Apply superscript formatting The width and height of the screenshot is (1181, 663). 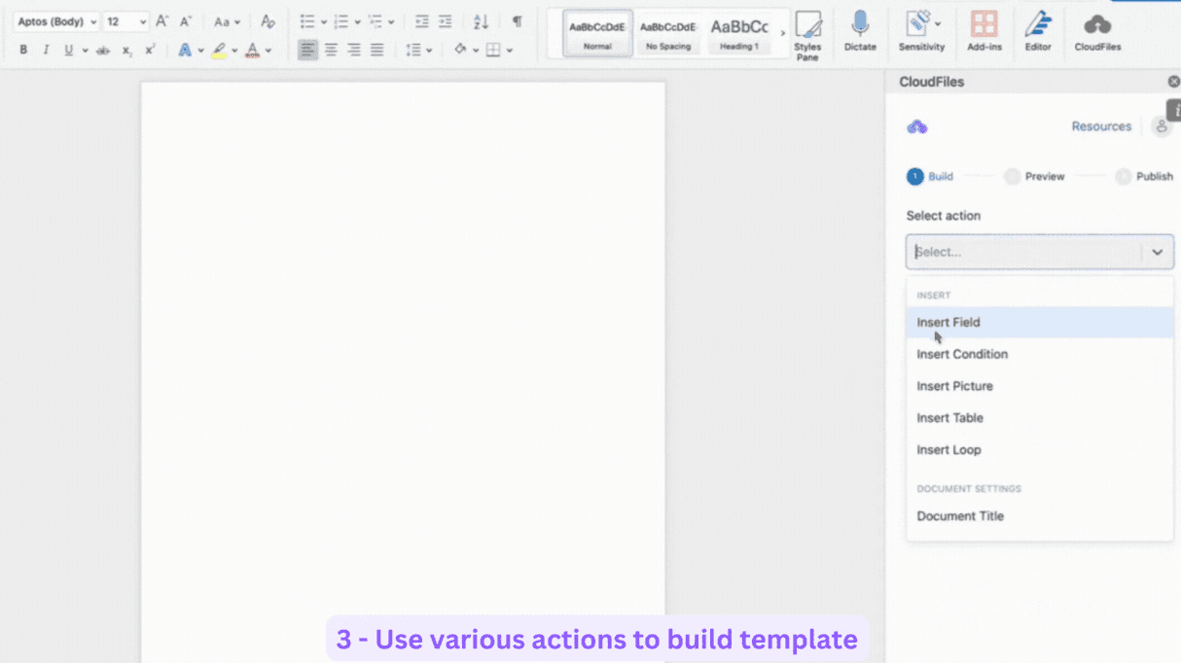pyautogui.click(x=150, y=51)
